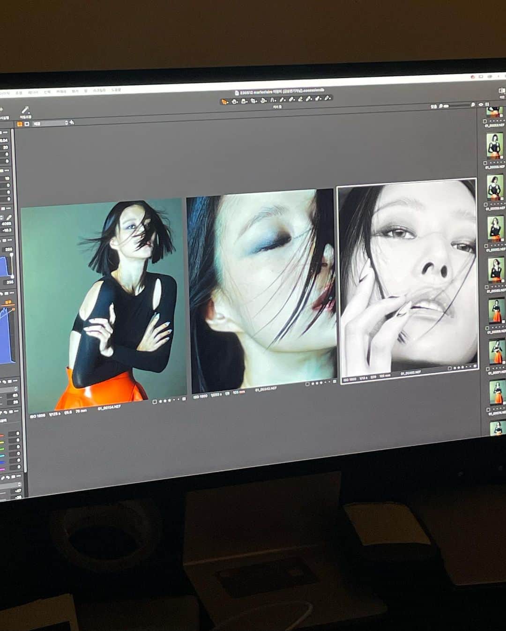Toggle checkbox under third browser thumbnail
The image size is (506, 631).
pyautogui.click(x=486, y=205)
